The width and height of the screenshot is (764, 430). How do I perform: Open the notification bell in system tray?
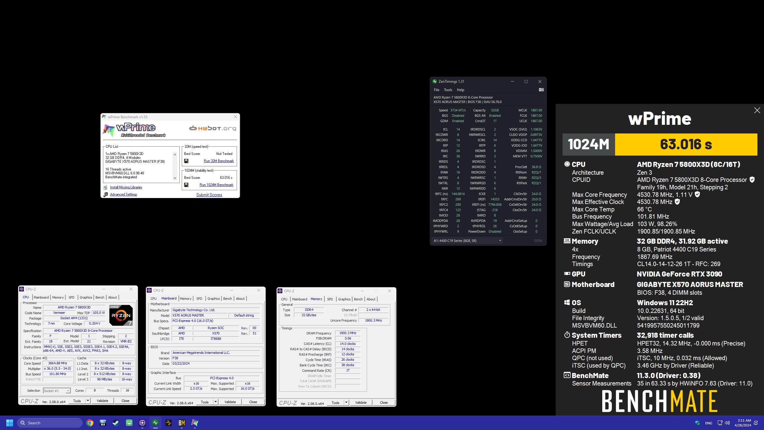[x=756, y=423]
